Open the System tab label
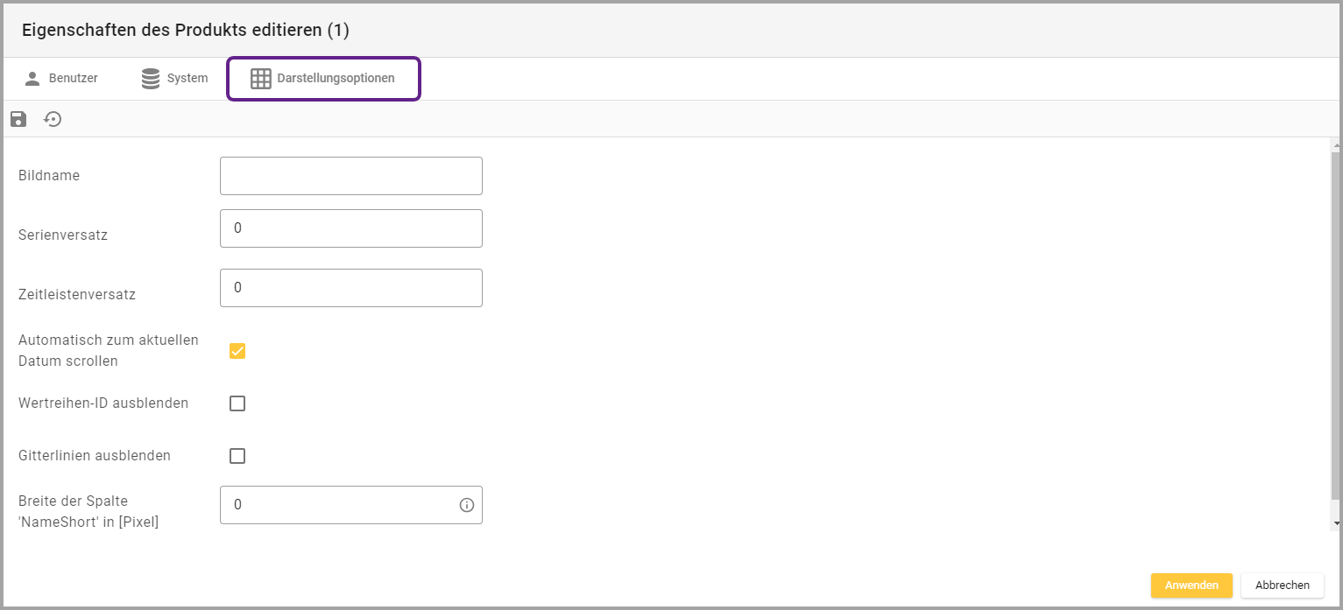The width and height of the screenshot is (1343, 610). point(187,79)
